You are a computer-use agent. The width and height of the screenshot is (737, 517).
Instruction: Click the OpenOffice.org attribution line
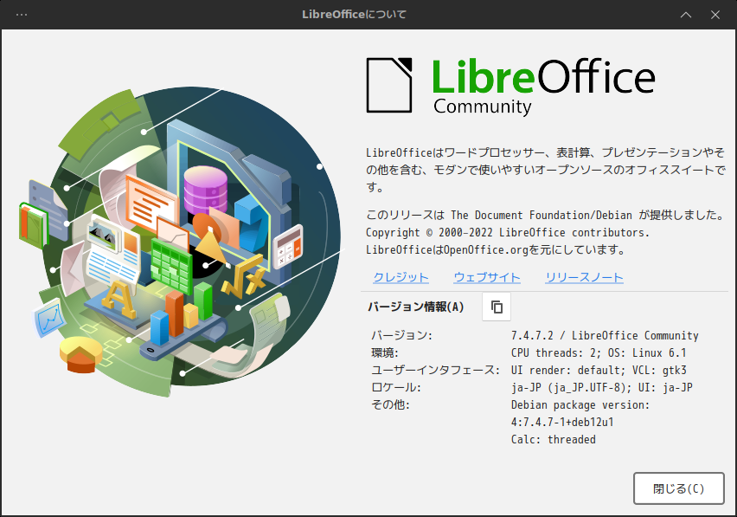click(x=496, y=249)
